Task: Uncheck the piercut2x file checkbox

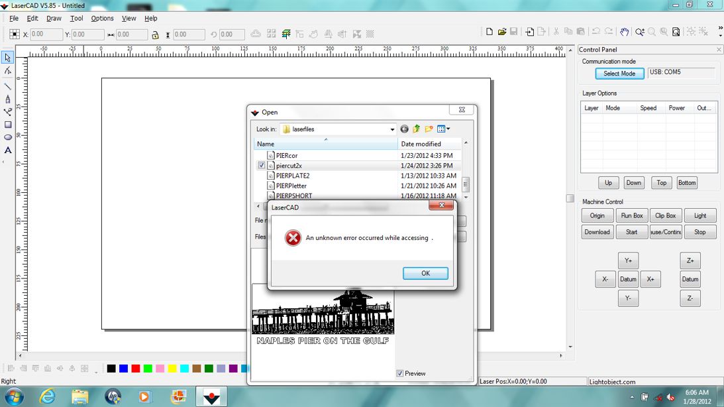Action: click(x=262, y=166)
